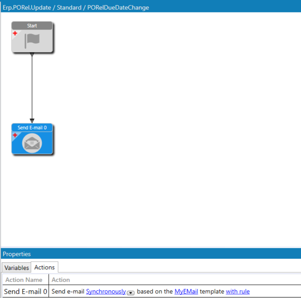Screen dimensions: 301x298
Task: Click the Properties panel header
Action: tap(151, 254)
